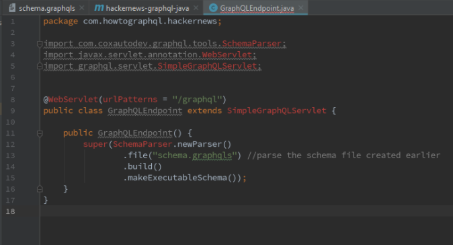The width and height of the screenshot is (453, 245).
Task: Click the unresolved SchemaParser import on line 3
Action: click(x=251, y=43)
